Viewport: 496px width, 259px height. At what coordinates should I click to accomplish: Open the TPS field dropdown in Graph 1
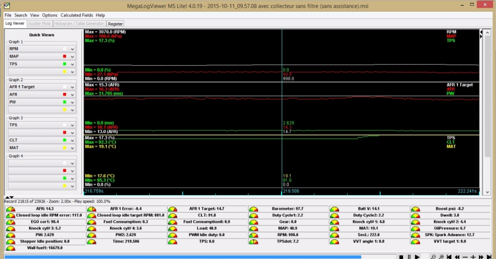point(73,64)
